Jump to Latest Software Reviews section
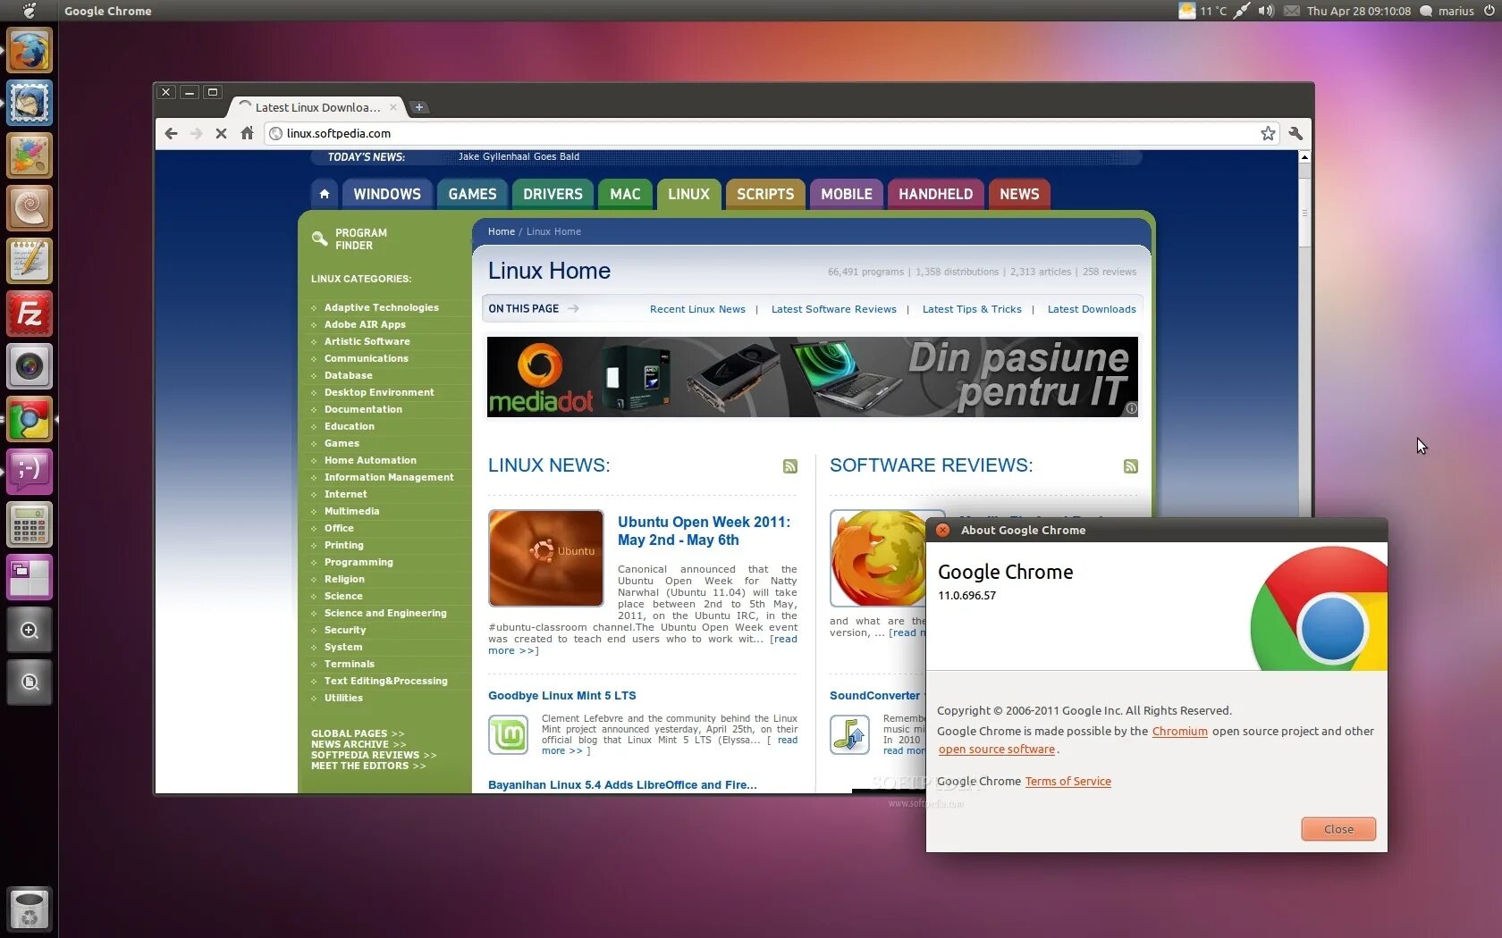 [x=833, y=309]
